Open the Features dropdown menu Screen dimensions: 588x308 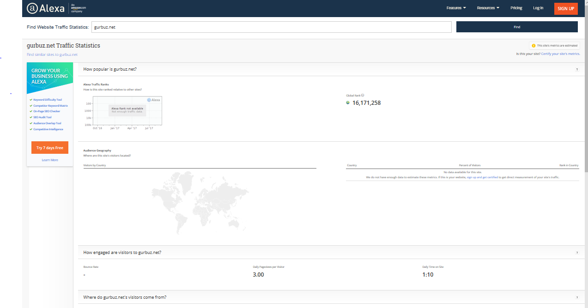456,8
